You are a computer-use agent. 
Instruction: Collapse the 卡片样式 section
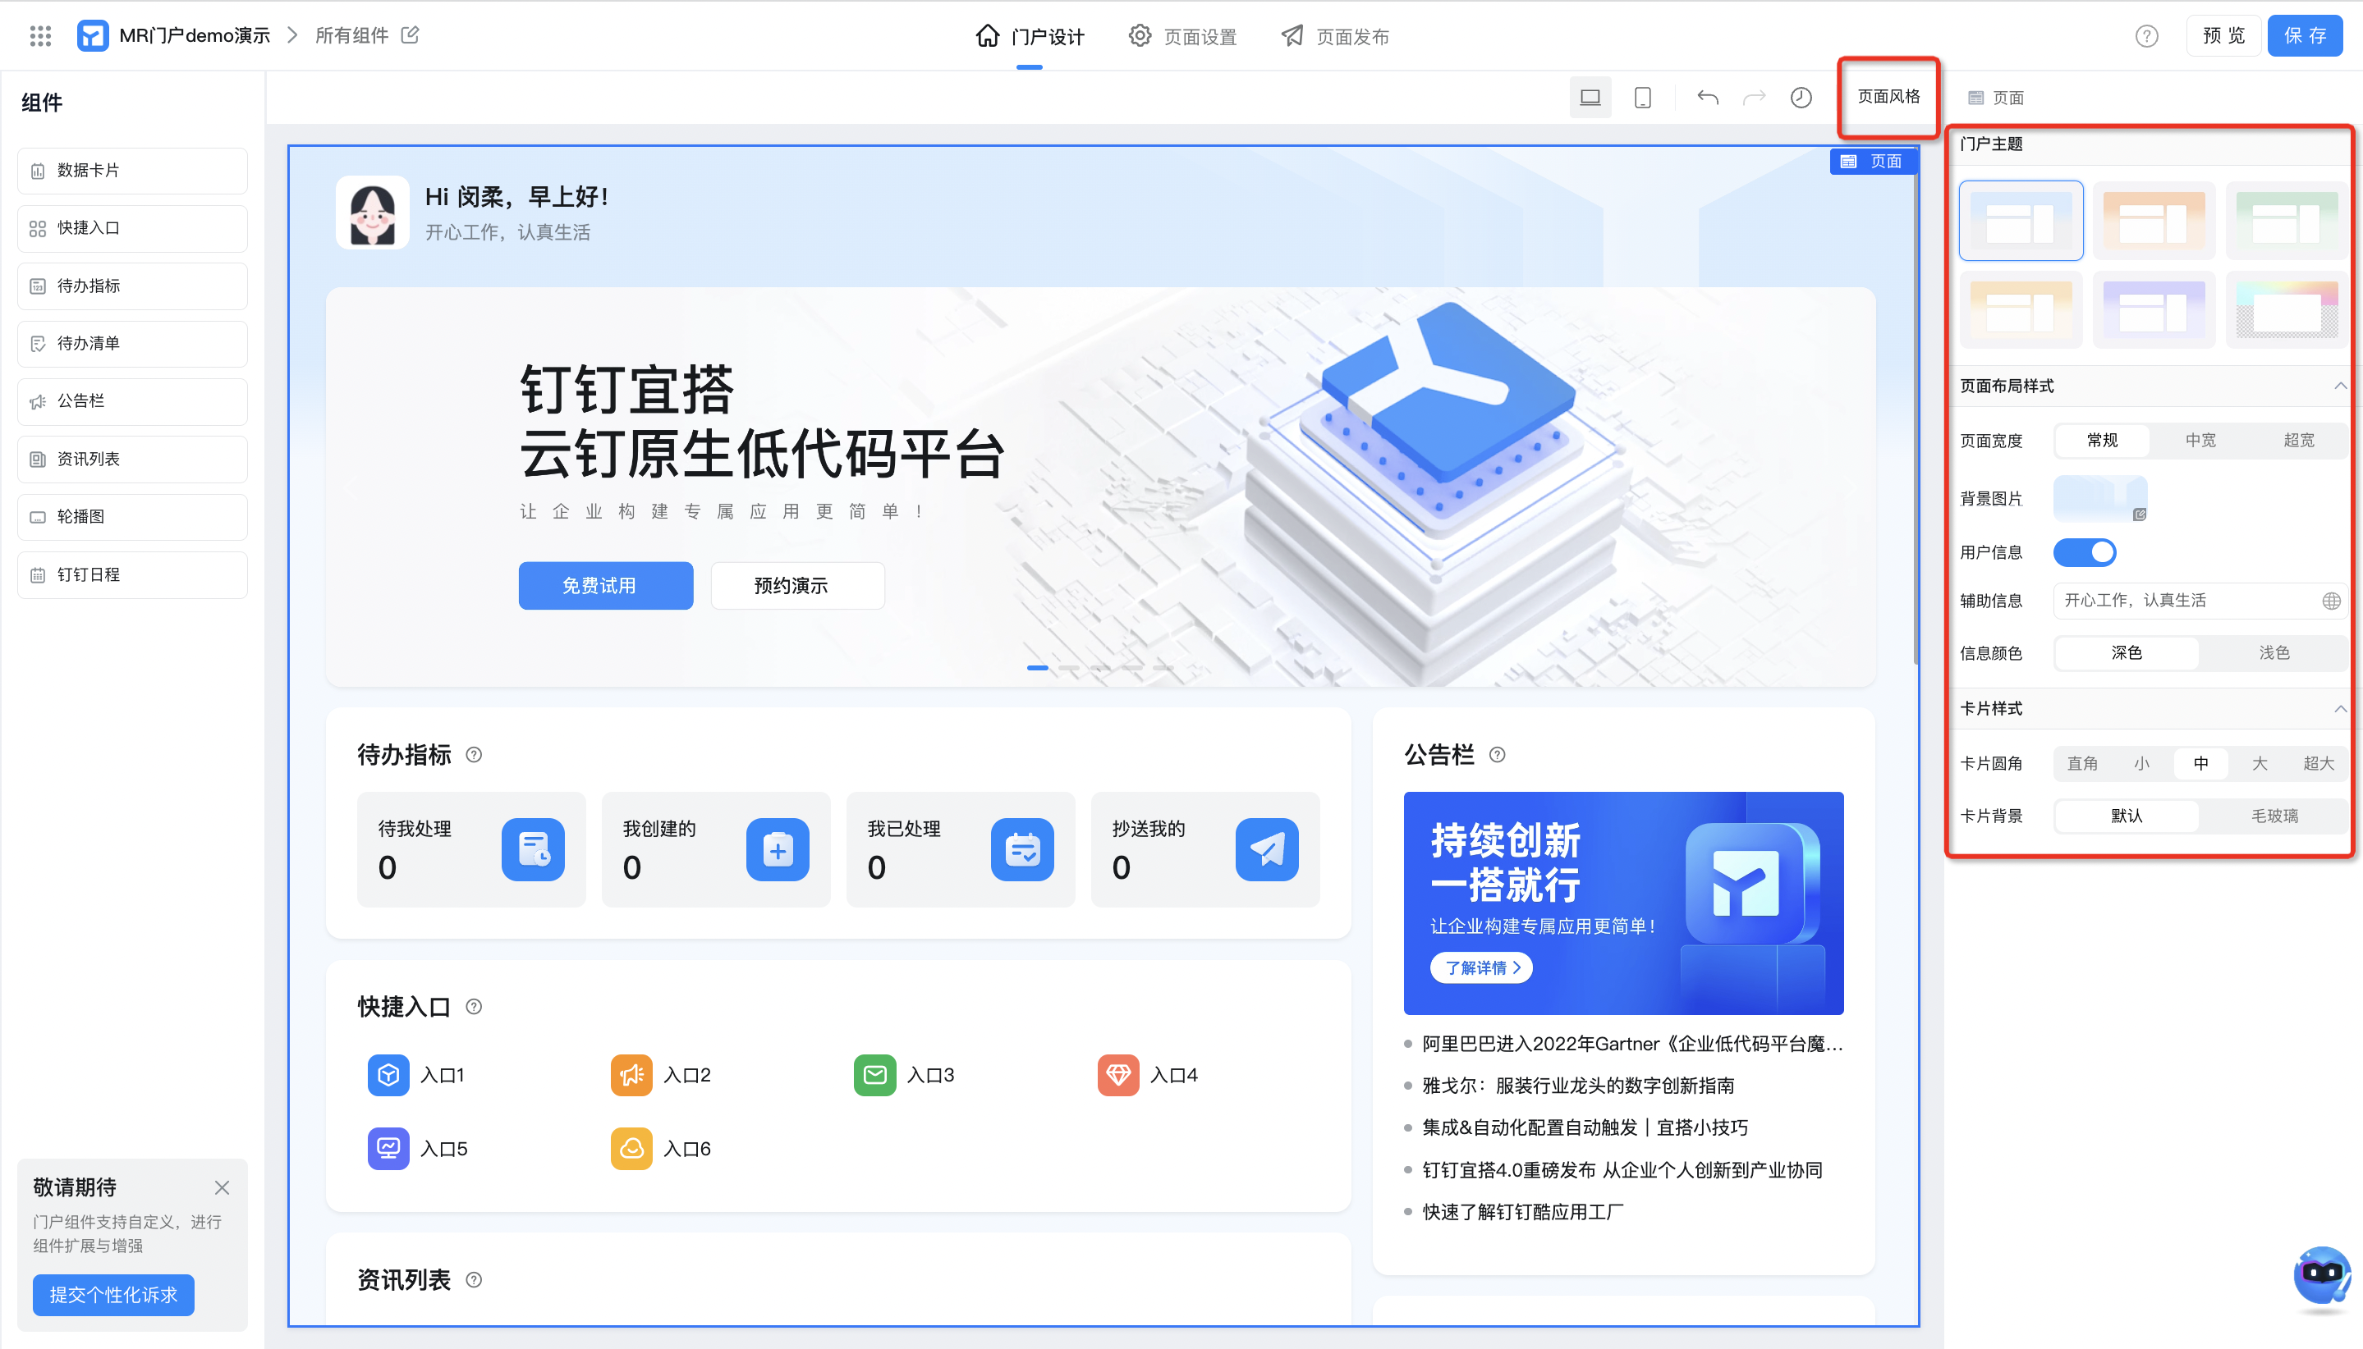pyautogui.click(x=2340, y=709)
